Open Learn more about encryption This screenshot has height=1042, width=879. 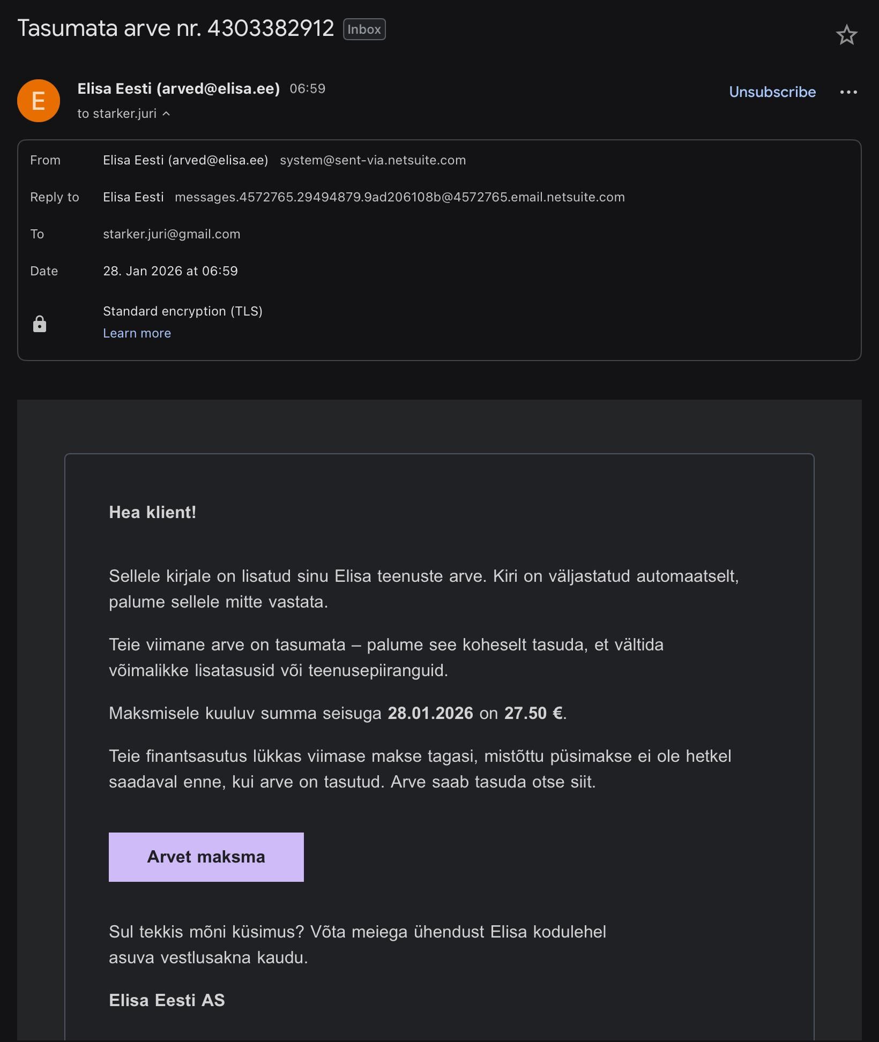137,333
